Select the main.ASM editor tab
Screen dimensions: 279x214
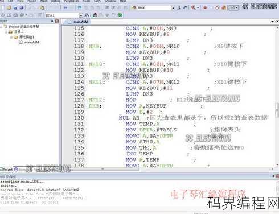[x=78, y=22]
